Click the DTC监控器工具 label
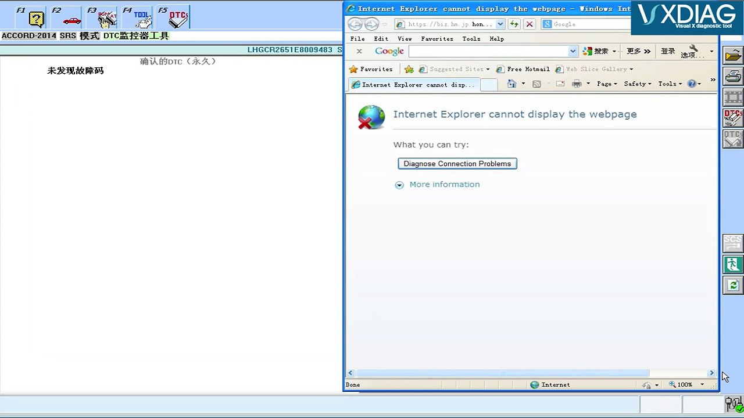 click(136, 36)
